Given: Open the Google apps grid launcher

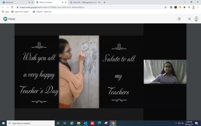Looking at the screenshot, I should [x=189, y=19].
